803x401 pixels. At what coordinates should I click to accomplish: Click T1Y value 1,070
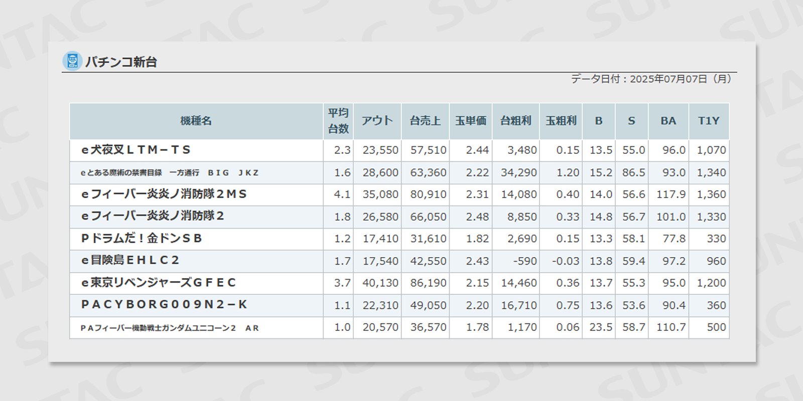[711, 150]
